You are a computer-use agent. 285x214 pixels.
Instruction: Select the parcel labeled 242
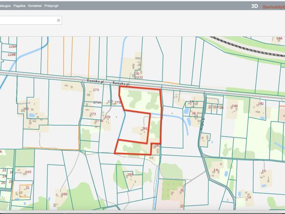(260, 104)
